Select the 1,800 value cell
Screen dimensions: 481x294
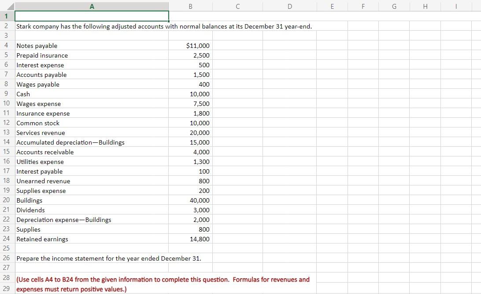click(190, 113)
